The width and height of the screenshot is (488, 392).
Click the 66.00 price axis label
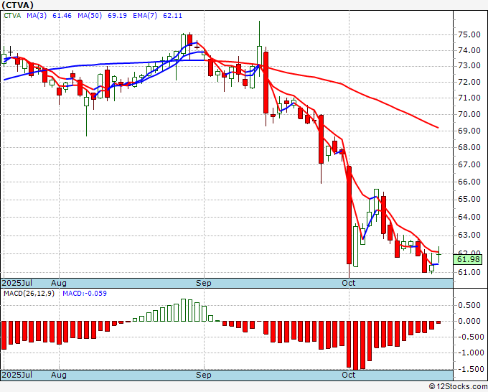click(469, 182)
